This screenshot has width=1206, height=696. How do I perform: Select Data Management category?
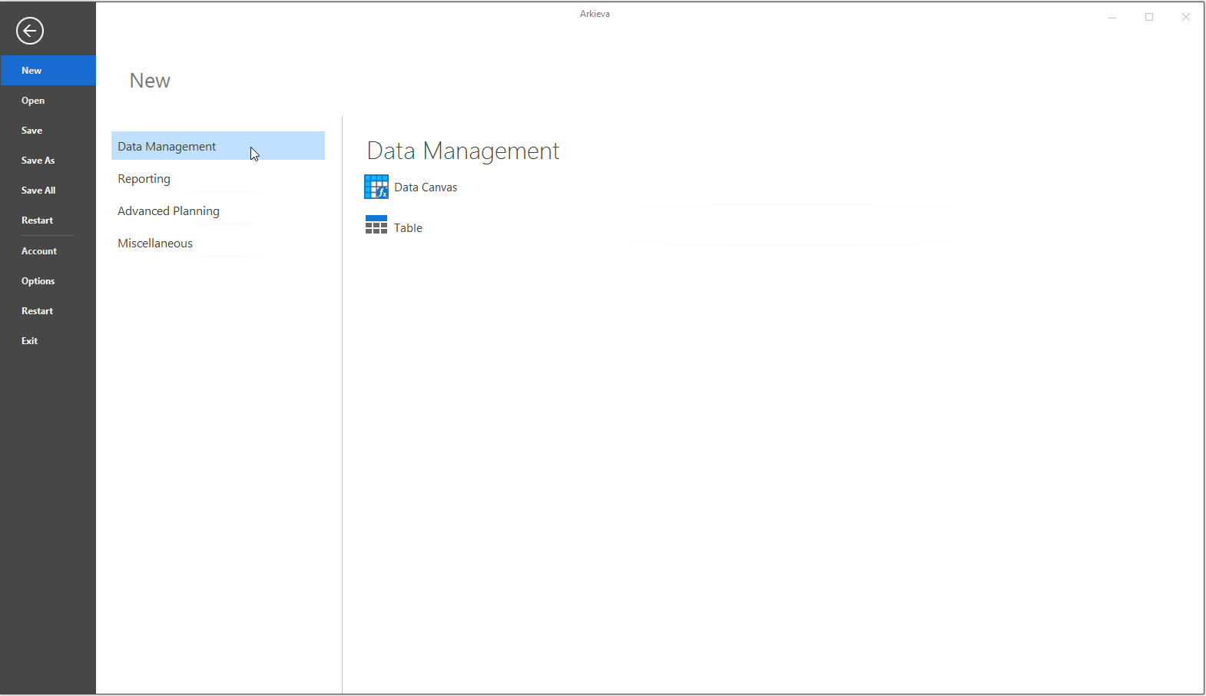218,146
